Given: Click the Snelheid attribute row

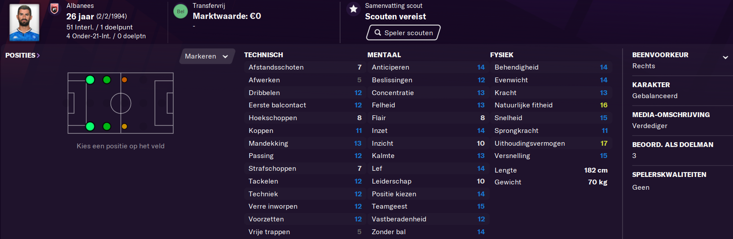Looking at the screenshot, I should 551,118.
